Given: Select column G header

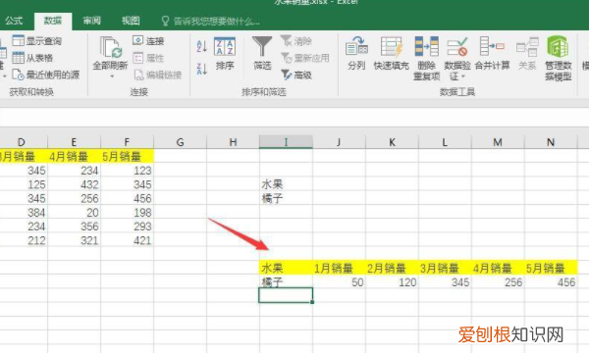Looking at the screenshot, I should coord(180,142).
